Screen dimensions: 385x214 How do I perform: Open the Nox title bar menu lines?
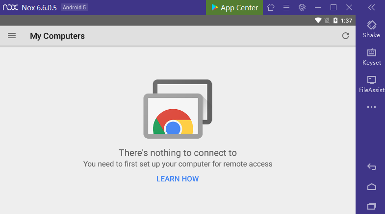tap(286, 8)
